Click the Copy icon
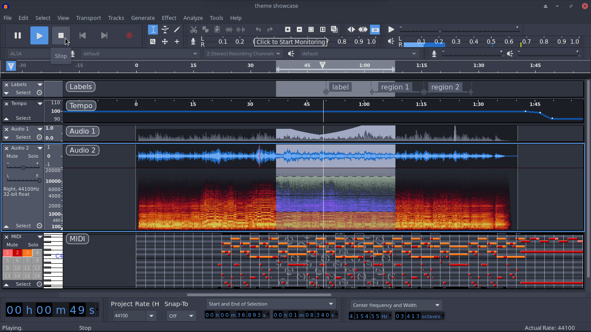The height and width of the screenshot is (332, 591). tap(206, 29)
